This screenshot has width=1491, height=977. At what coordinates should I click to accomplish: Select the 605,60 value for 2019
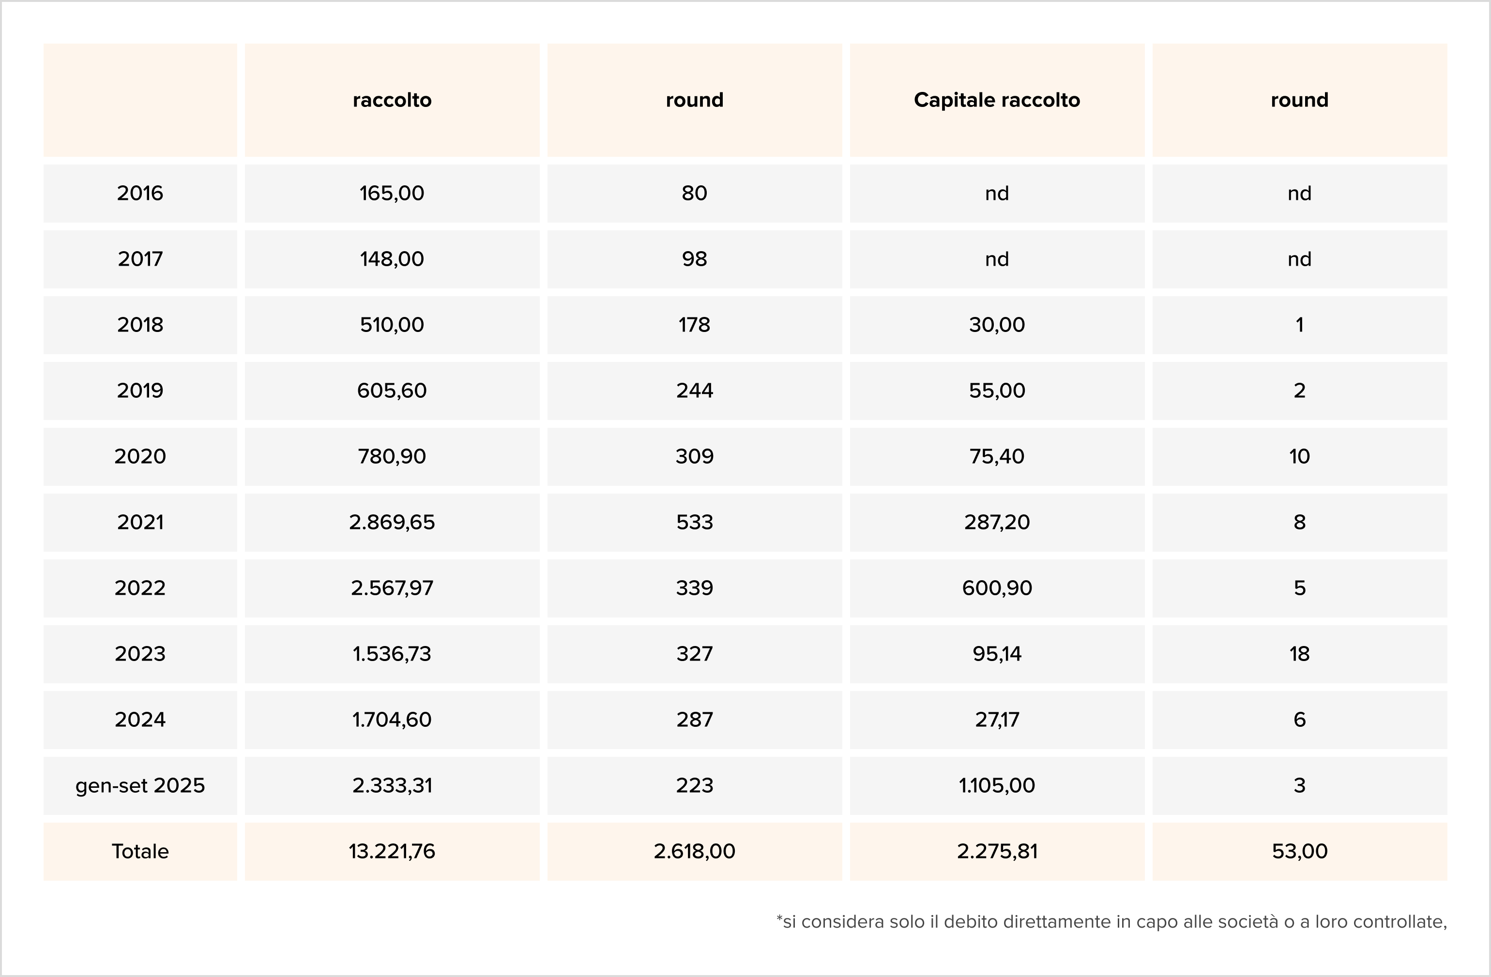click(x=392, y=390)
